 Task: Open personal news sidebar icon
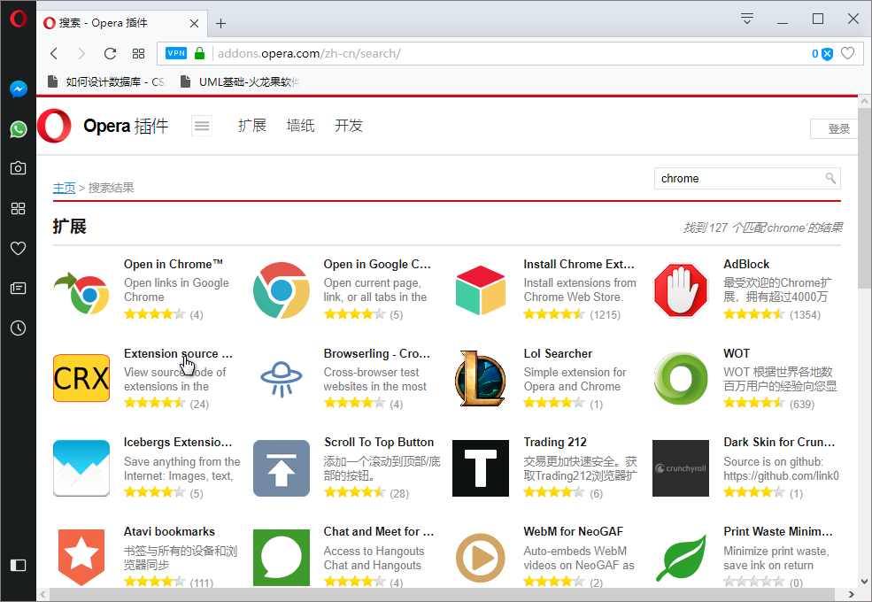point(19,289)
